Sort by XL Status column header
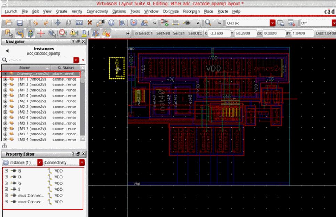Viewport: 336px width, 217px height. 65,68
